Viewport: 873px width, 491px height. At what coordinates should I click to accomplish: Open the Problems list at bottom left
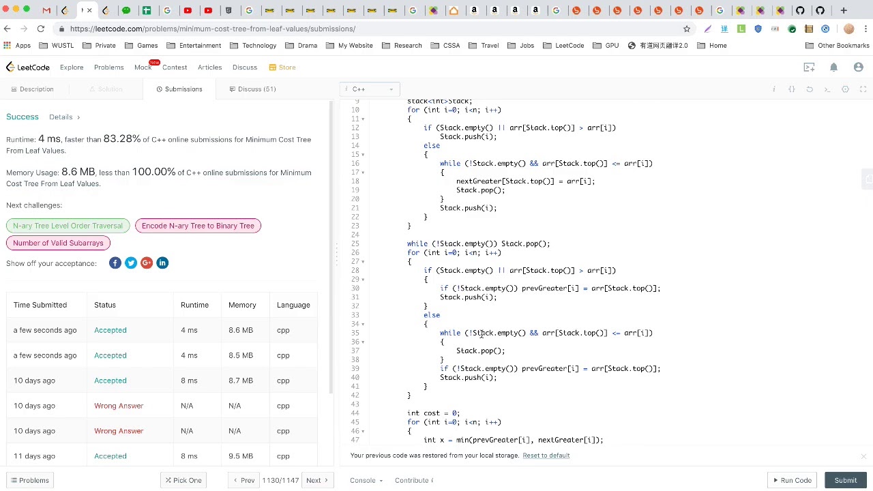(29, 480)
